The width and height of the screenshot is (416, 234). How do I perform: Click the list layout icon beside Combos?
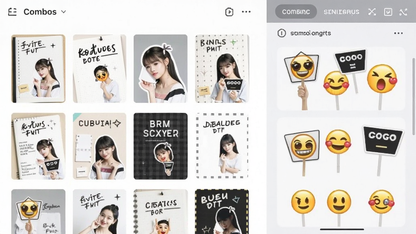point(12,12)
